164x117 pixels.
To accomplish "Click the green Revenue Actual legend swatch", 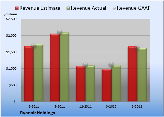I will [68, 8].
